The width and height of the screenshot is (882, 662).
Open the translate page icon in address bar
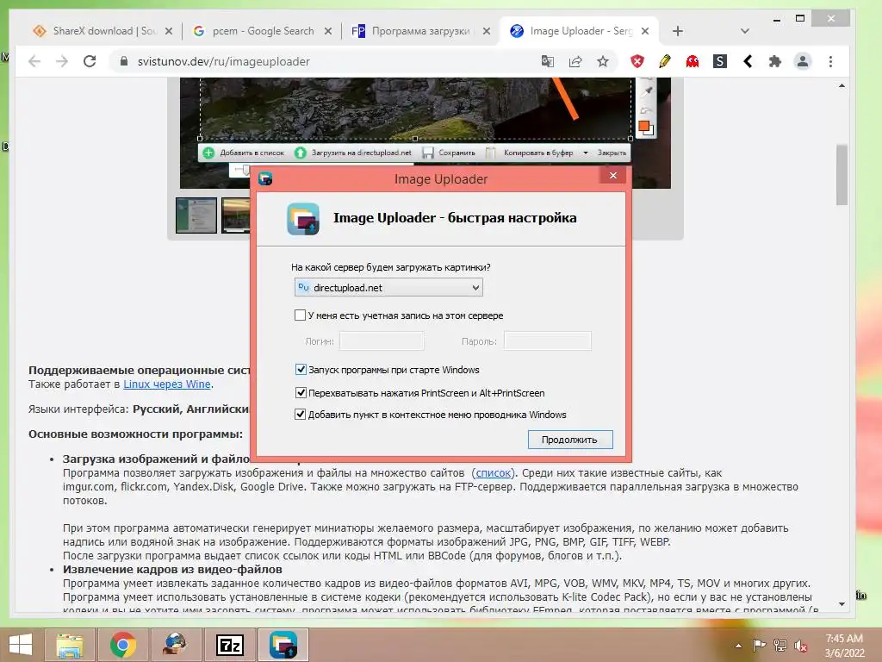[547, 61]
